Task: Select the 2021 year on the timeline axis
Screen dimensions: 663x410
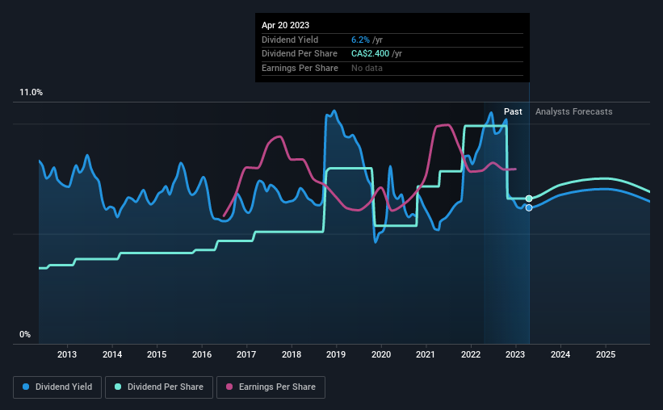Action: (x=426, y=354)
